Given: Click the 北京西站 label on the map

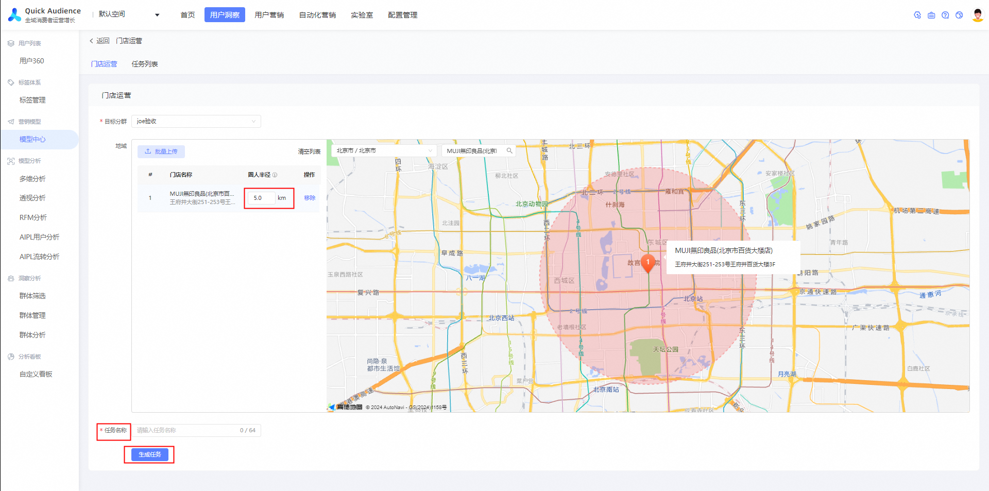Looking at the screenshot, I should tap(501, 318).
